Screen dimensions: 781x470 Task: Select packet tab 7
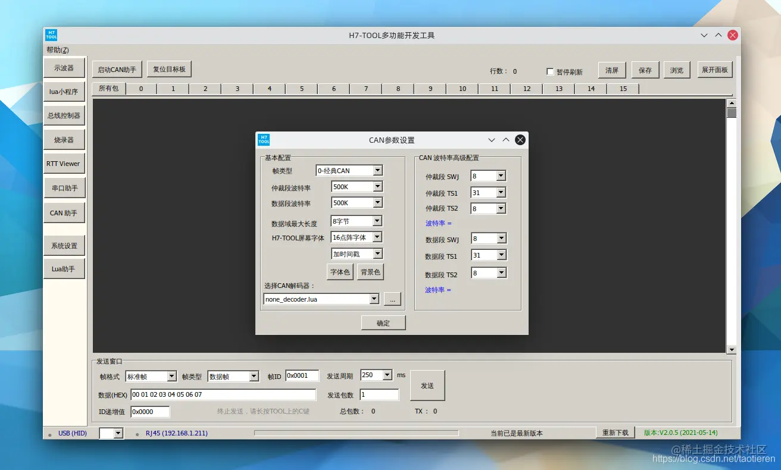tap(365, 89)
